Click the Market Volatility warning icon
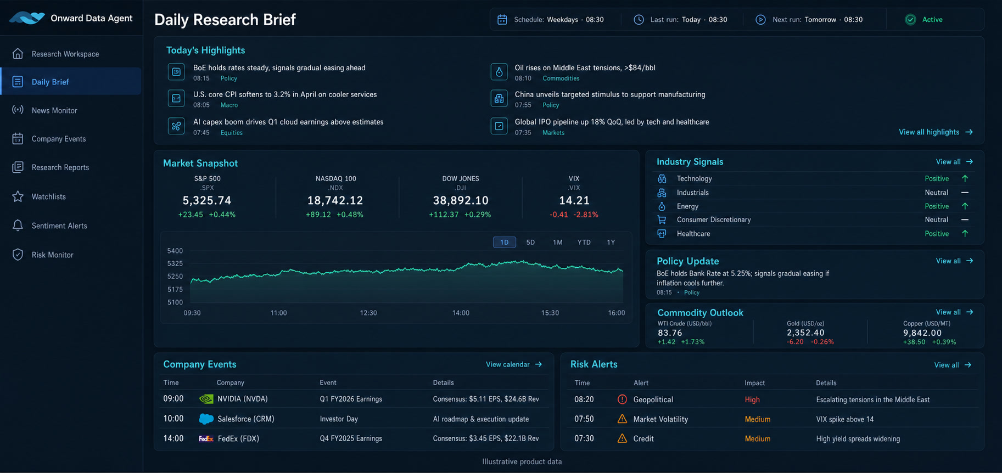Image resolution: width=1002 pixels, height=473 pixels. tap(622, 419)
